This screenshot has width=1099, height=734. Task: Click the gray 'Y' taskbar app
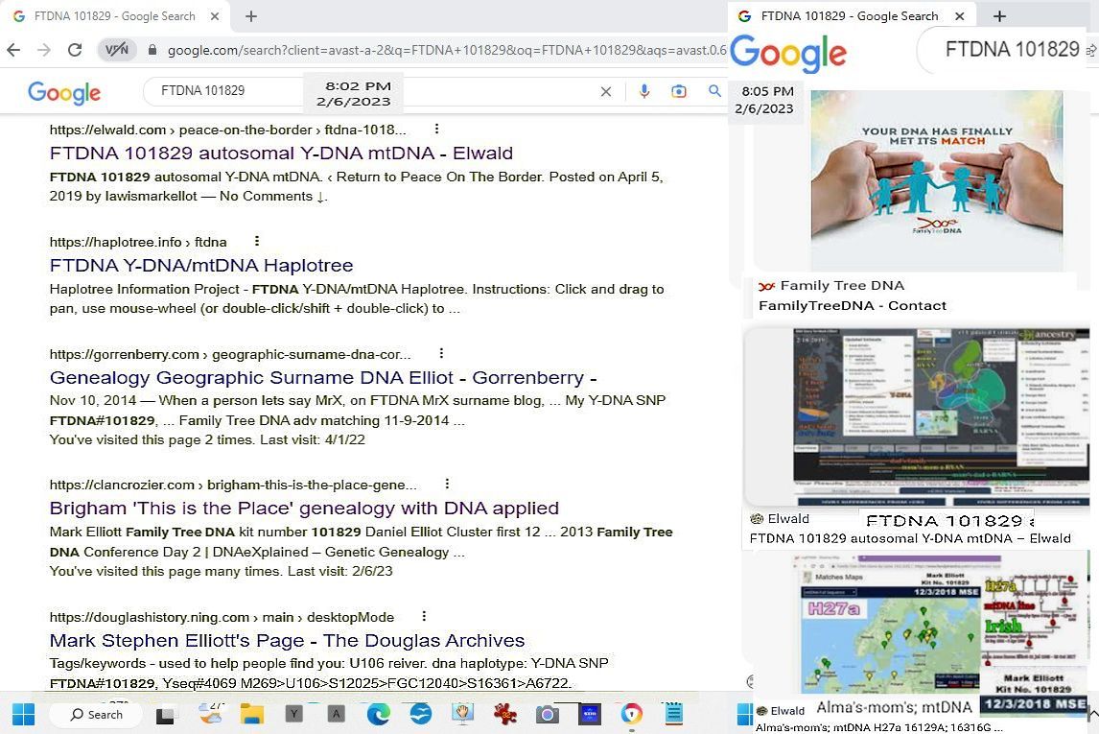click(x=293, y=715)
